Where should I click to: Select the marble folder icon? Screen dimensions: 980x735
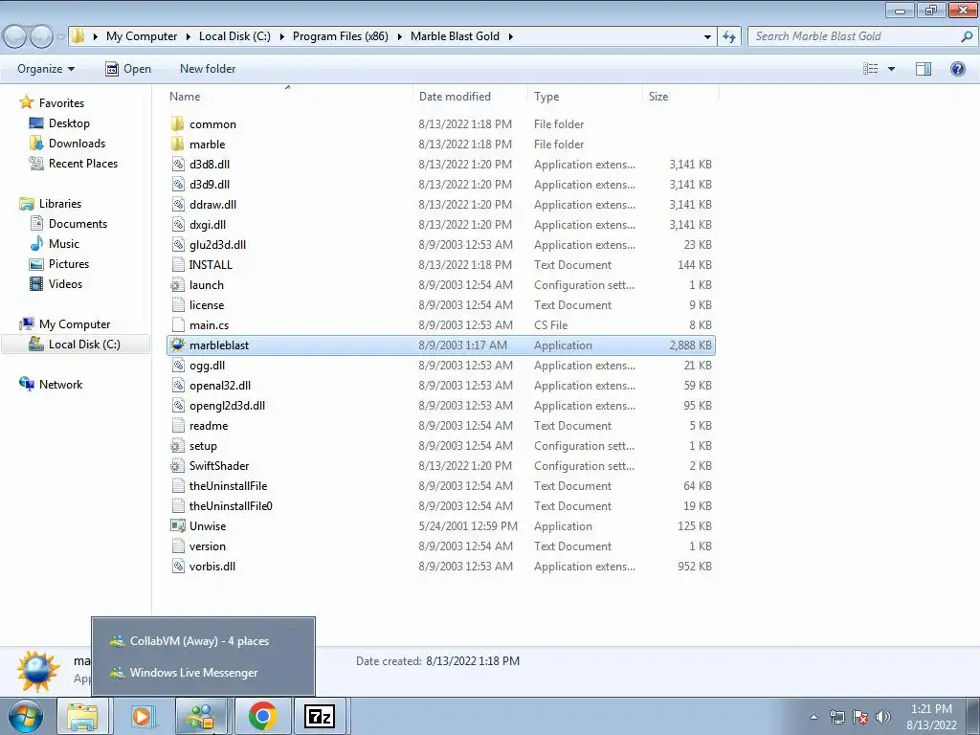[178, 144]
